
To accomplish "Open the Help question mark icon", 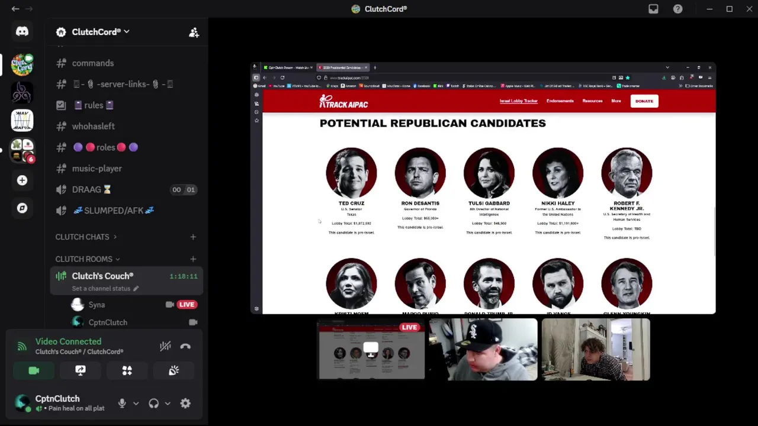I will coord(677,9).
